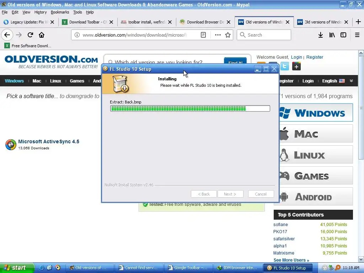This screenshot has height=273, width=364.
Task: Switch to Google Toolbar taskbar item
Action: click(188, 268)
